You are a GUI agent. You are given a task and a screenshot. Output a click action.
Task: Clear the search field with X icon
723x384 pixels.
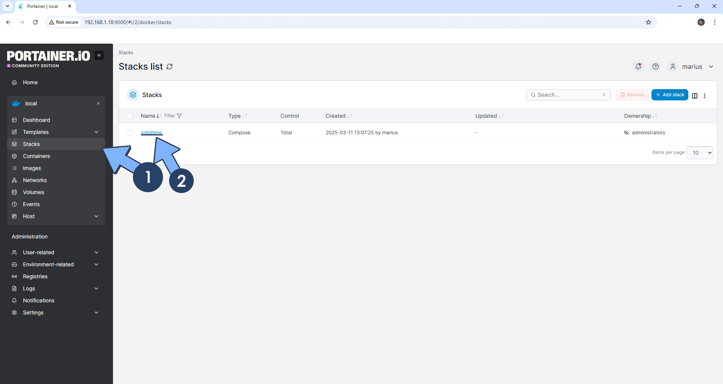click(604, 95)
